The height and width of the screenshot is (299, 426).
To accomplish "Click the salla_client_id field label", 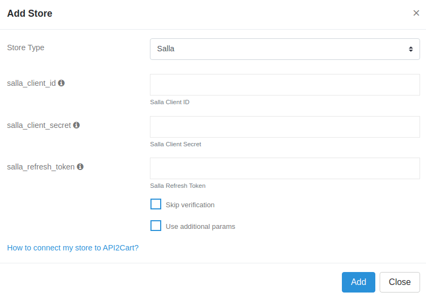I will click(31, 84).
